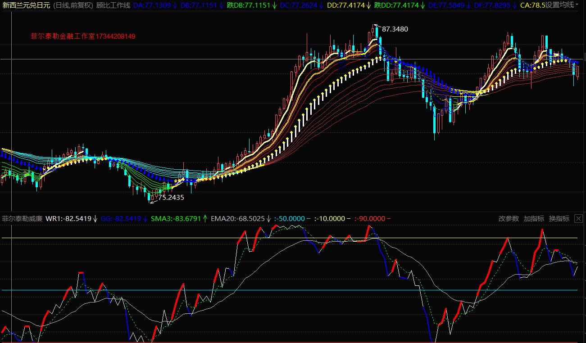
Task: Click the DE:77.5849 value
Action: coord(447,5)
